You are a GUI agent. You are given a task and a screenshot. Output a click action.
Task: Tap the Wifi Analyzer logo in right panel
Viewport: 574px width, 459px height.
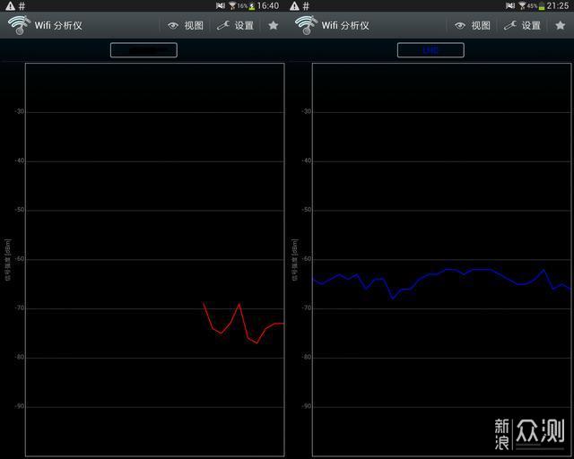(x=305, y=25)
